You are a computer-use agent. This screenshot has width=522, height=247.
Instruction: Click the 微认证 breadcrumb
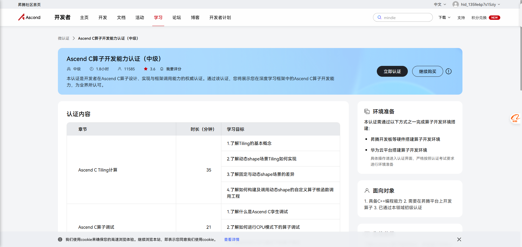(x=64, y=38)
